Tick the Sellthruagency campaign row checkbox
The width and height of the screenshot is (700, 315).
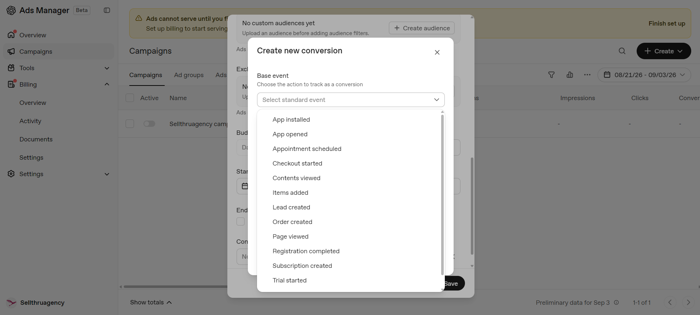coord(130,124)
